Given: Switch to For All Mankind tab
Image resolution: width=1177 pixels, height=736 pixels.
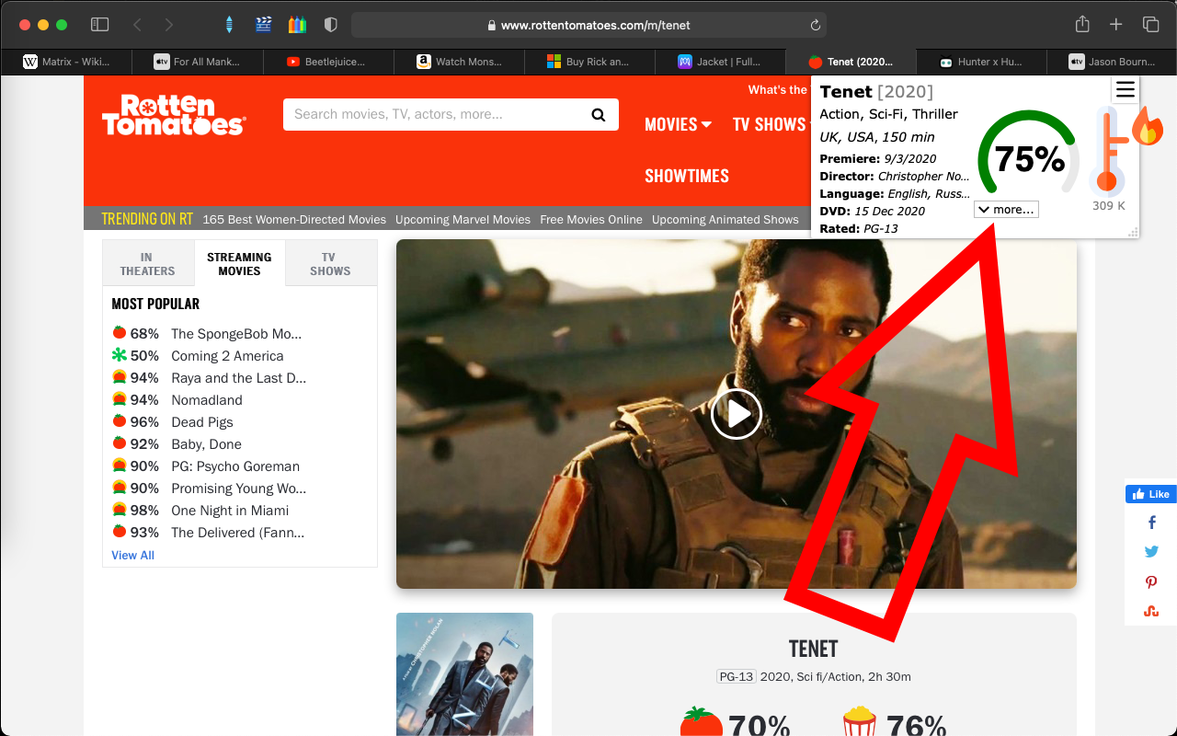Looking at the screenshot, I should click(197, 62).
